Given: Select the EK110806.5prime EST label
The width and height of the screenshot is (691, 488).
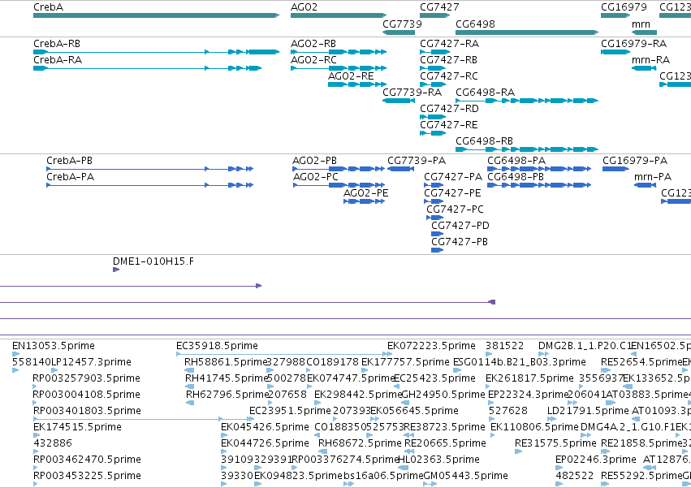Looking at the screenshot, I should [x=534, y=427].
